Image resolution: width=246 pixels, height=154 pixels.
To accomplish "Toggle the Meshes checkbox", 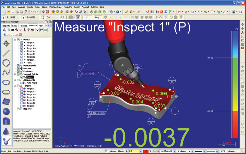I will (18, 68).
